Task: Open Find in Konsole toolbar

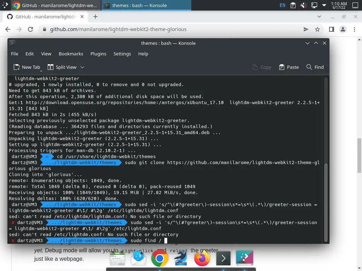Action: pyautogui.click(x=315, y=67)
